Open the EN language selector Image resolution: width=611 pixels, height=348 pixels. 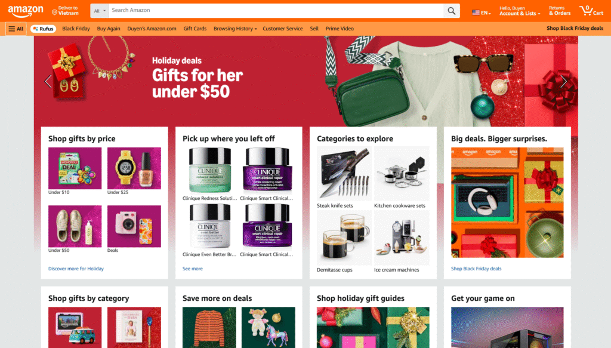pyautogui.click(x=482, y=13)
